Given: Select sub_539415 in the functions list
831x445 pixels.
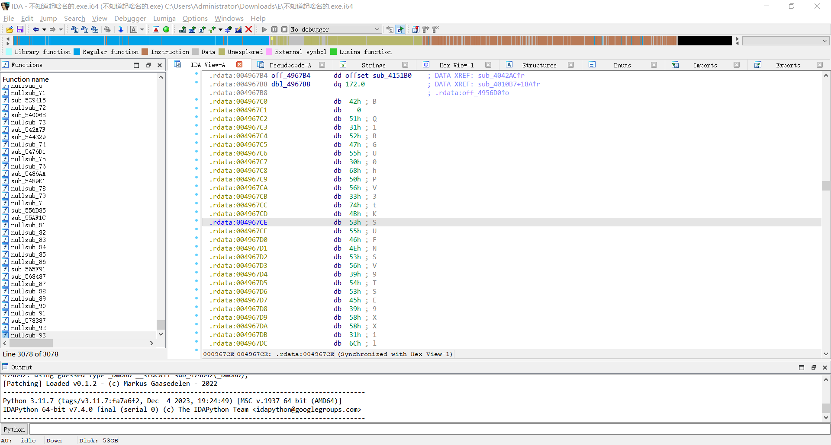Looking at the screenshot, I should (x=28, y=100).
